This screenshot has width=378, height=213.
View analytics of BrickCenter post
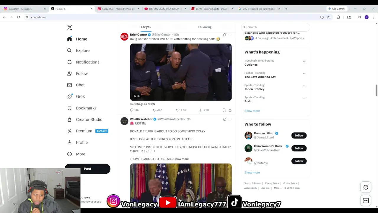pyautogui.click(x=204, y=110)
